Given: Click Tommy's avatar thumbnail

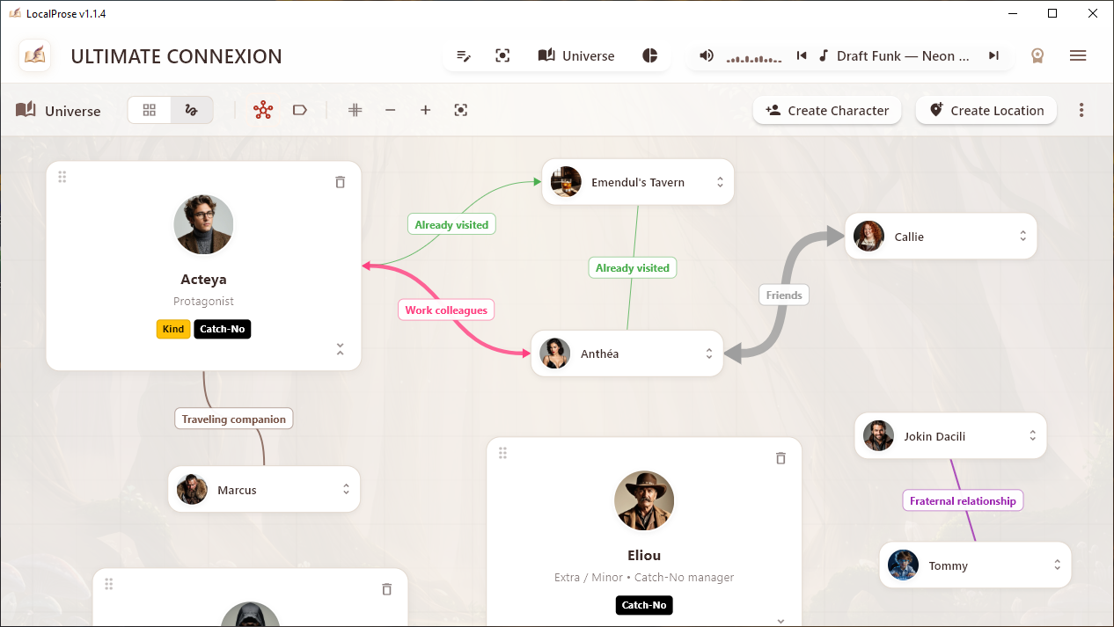Looking at the screenshot, I should 903,565.
